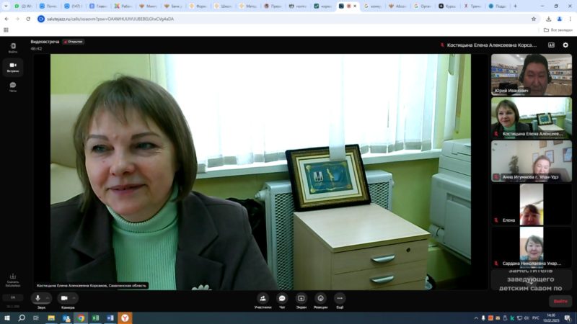Screen dimensions: 577x324
Task: Switch to the Курсы tab
Action: coord(447,6)
